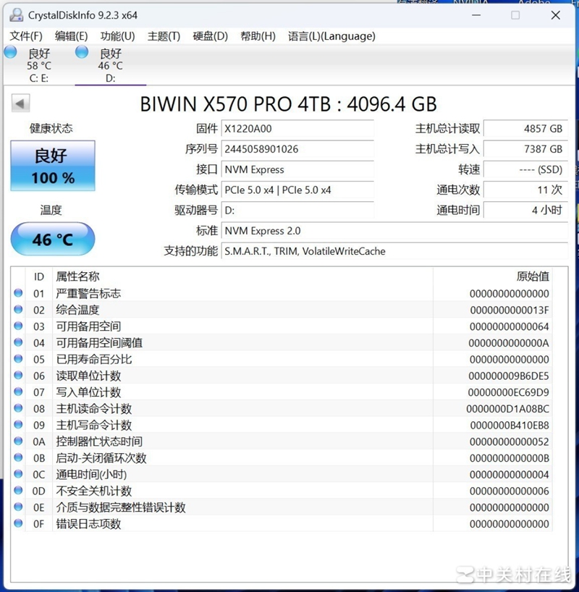Click the 健康状态 label
Image resolution: width=579 pixels, height=592 pixels.
coord(51,128)
